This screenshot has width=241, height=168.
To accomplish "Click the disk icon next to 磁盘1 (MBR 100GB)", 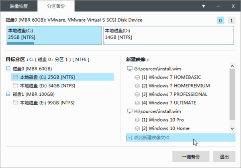I will pos(8,94).
